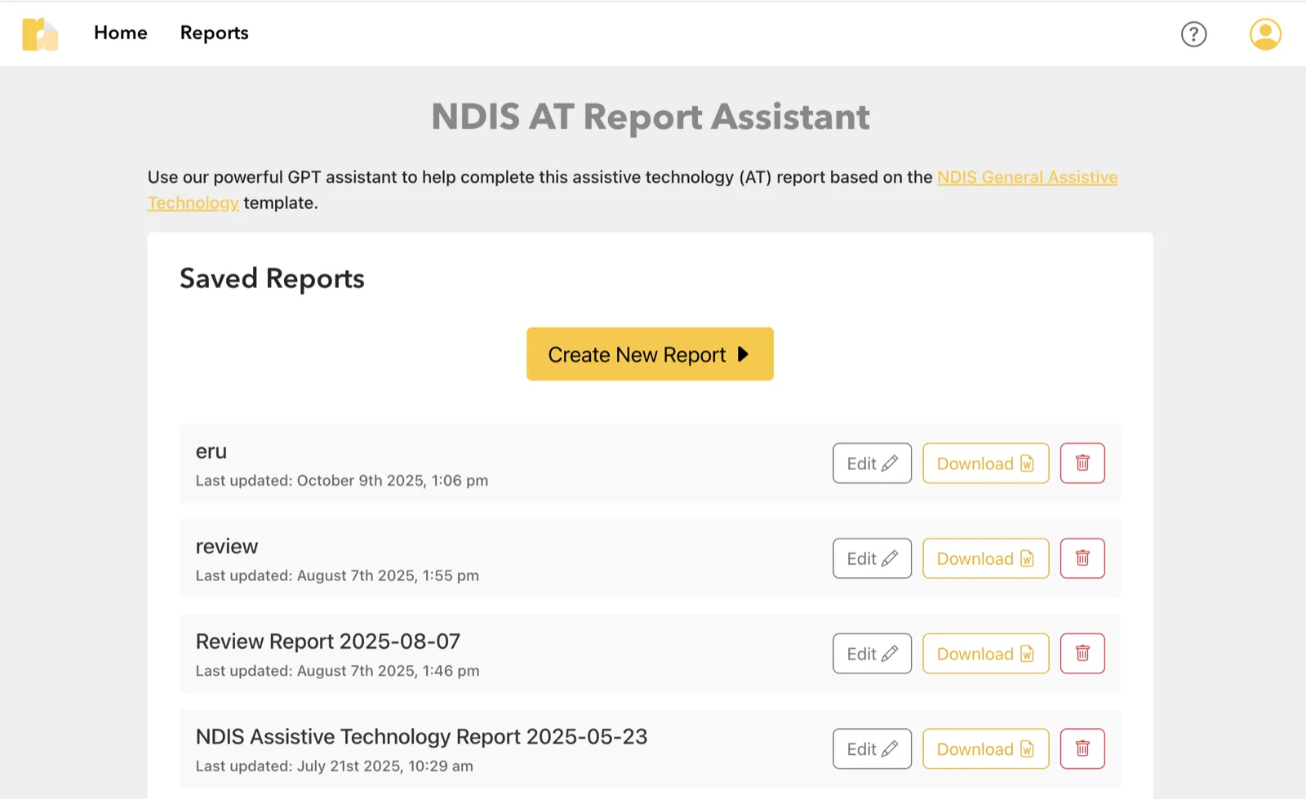Download NDIS Assistive Technology Report 2025-05-23

[985, 749]
